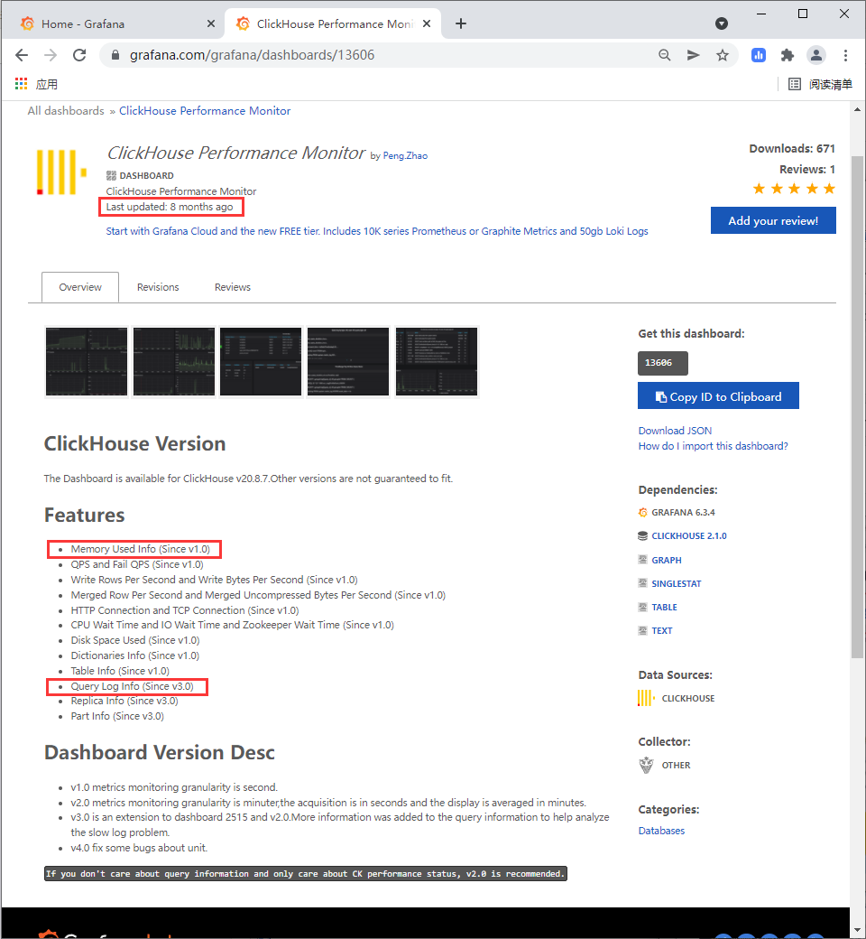This screenshot has height=939, width=866.
Task: Click the page vertical scrollbar thumb
Action: 857,407
